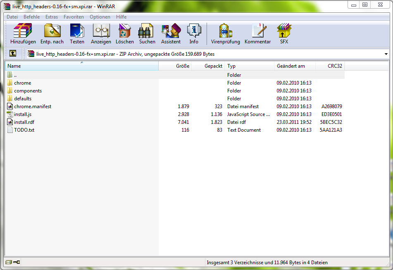Sort by the Name column header
The height and width of the screenshot is (270, 393).
pyautogui.click(x=82, y=66)
